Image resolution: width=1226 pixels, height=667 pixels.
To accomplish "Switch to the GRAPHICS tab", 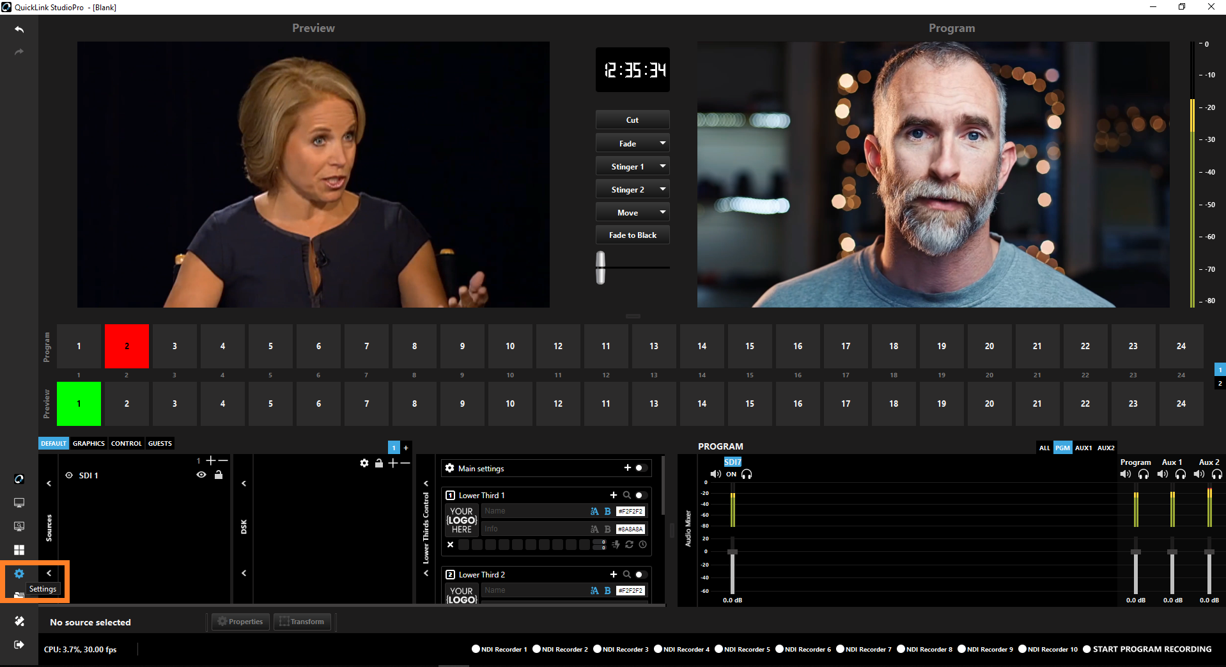I will 88,443.
